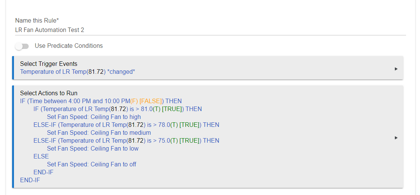Screen dimensions: 420x195
Task: Click the Ceiling Fan to high action
Action: (94, 117)
